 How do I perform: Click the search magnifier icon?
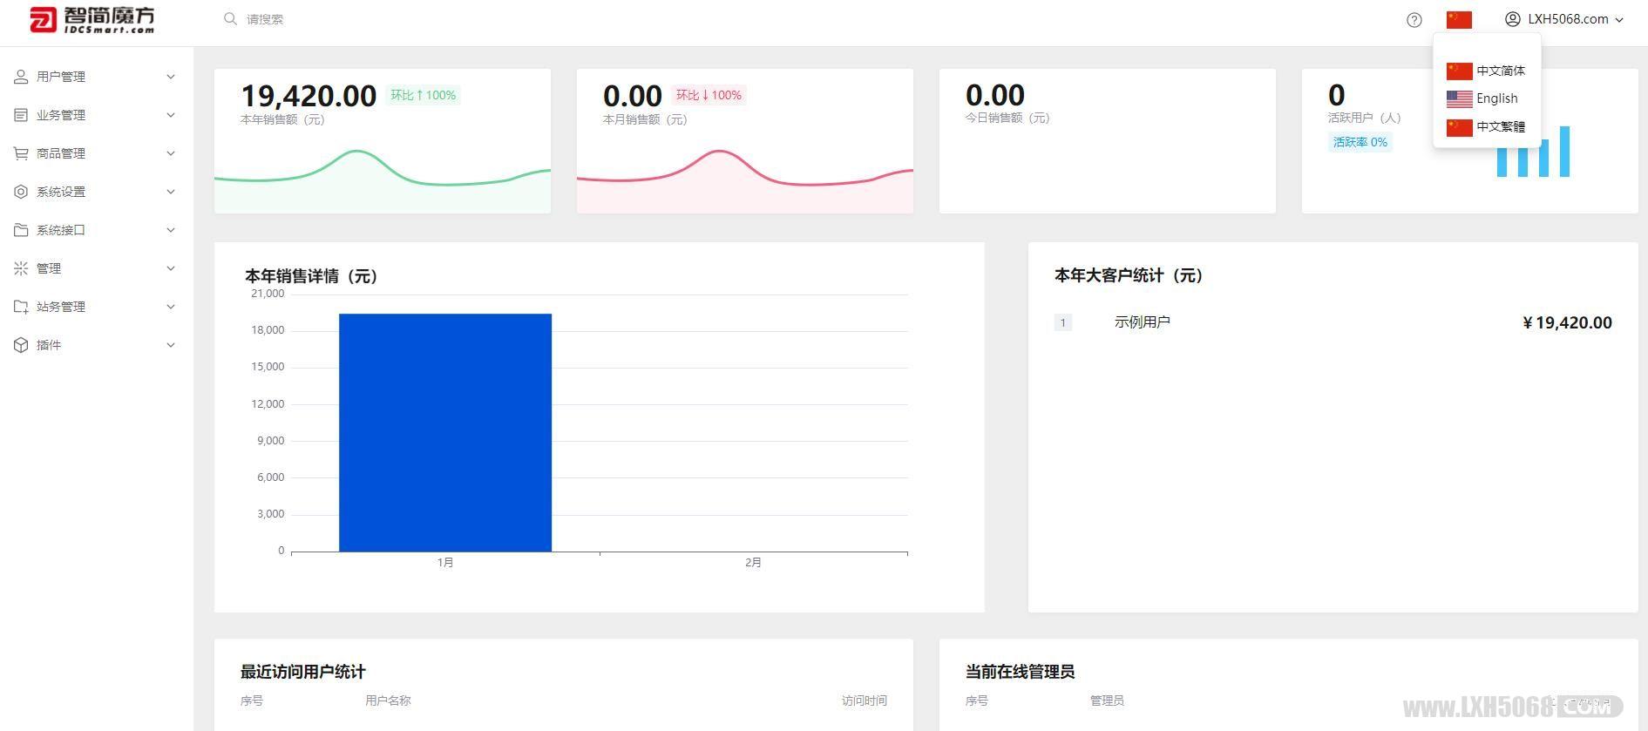[x=230, y=18]
